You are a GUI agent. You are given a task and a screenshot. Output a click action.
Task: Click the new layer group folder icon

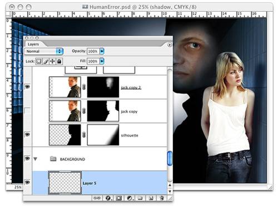pyautogui.click(x=140, y=198)
